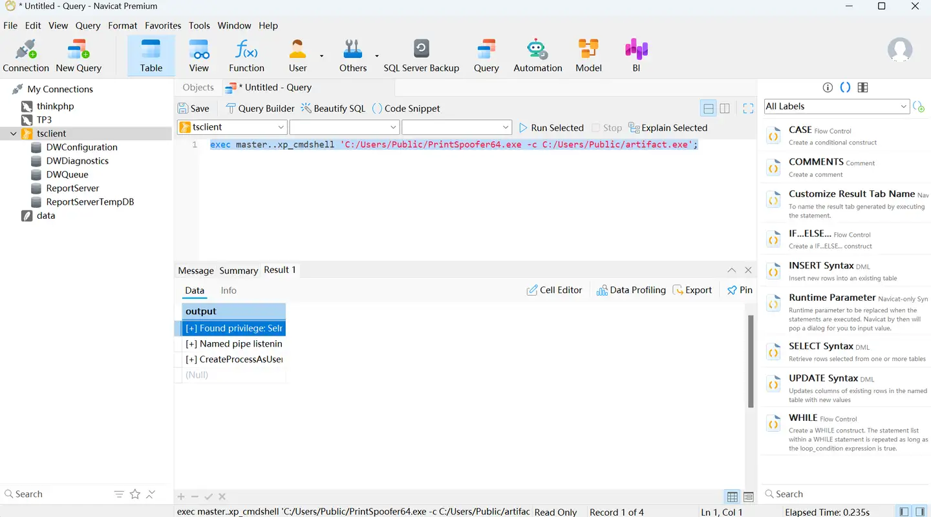
Task: Open the Format menu
Action: [123, 26]
